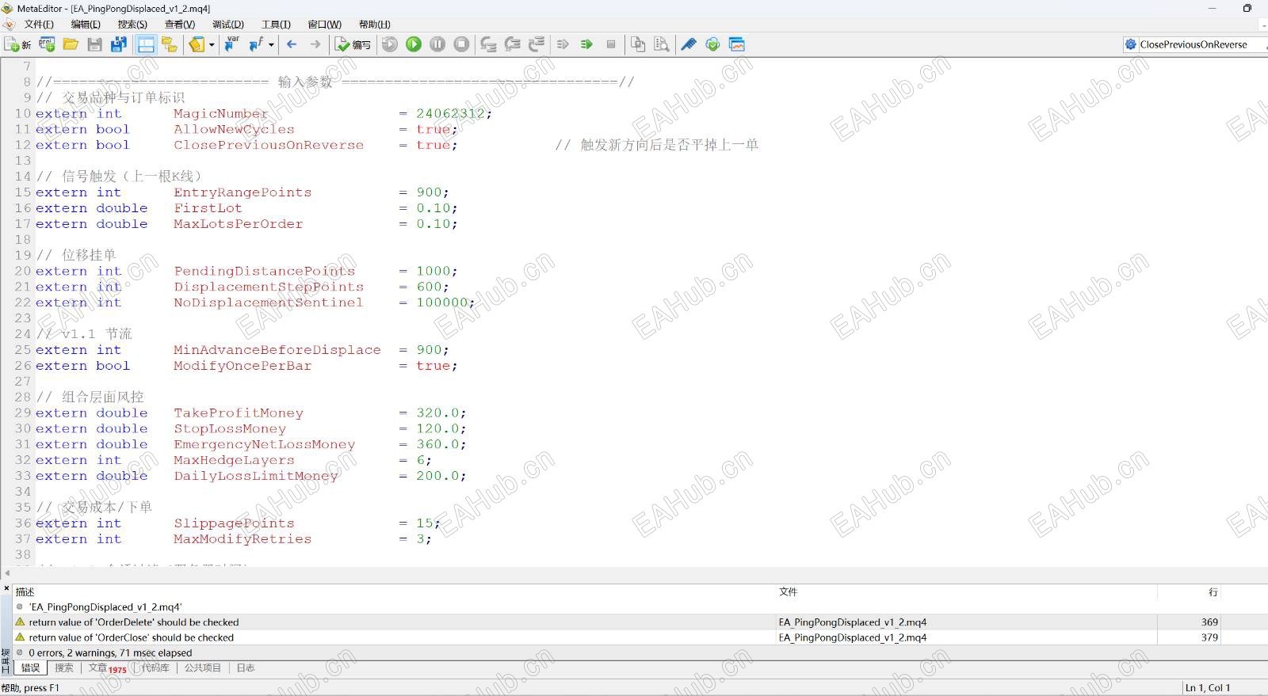Click the New project toolbar icon
Viewport: 1268px width, 696px height.
point(47,44)
